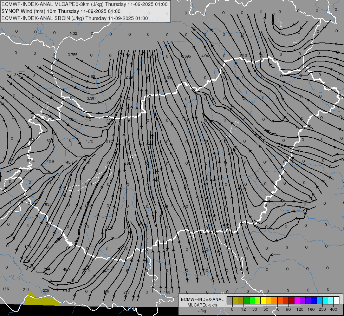Click the bright yellow legend swatch
The width and height of the screenshot is (344, 316).
coord(263,300)
